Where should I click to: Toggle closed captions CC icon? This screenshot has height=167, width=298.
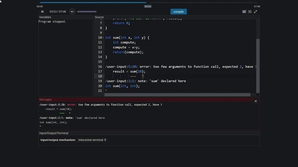tap(244, 12)
